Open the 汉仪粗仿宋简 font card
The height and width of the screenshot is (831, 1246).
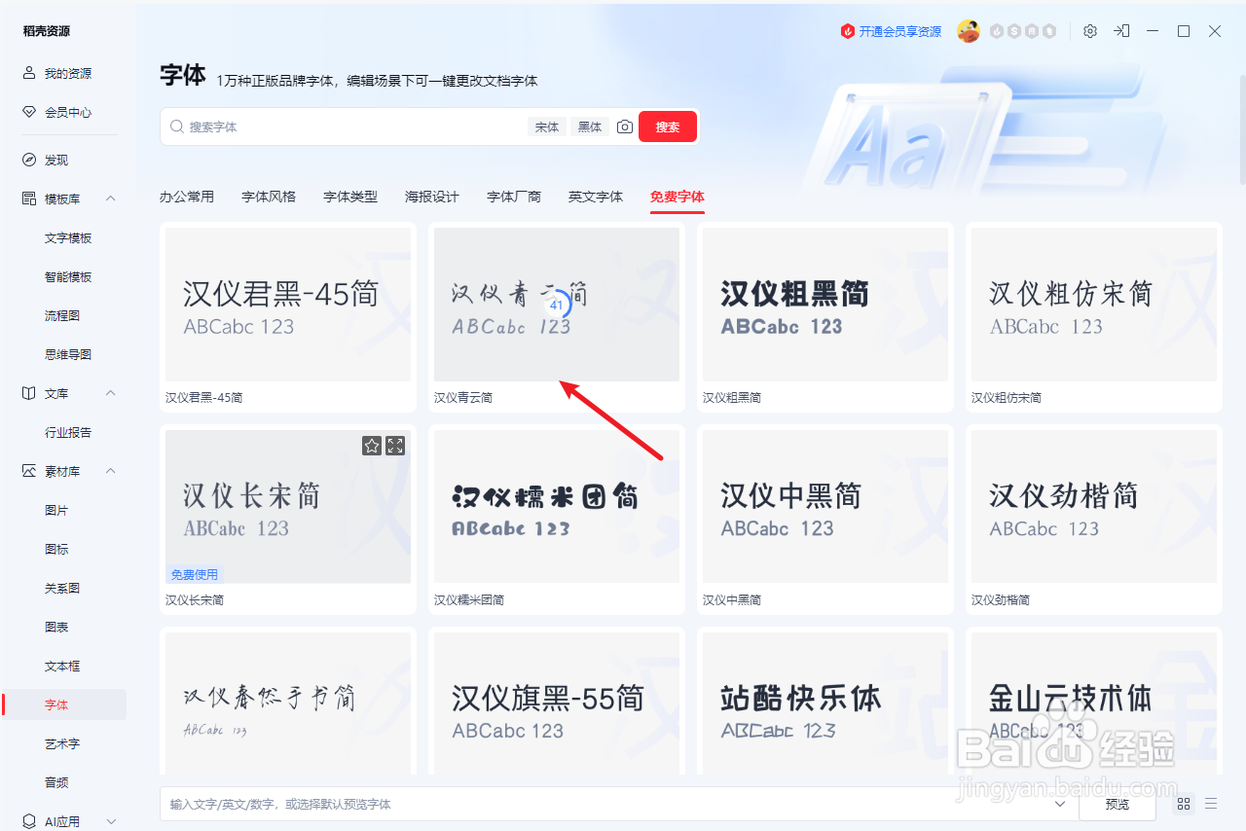pyautogui.click(x=1094, y=317)
